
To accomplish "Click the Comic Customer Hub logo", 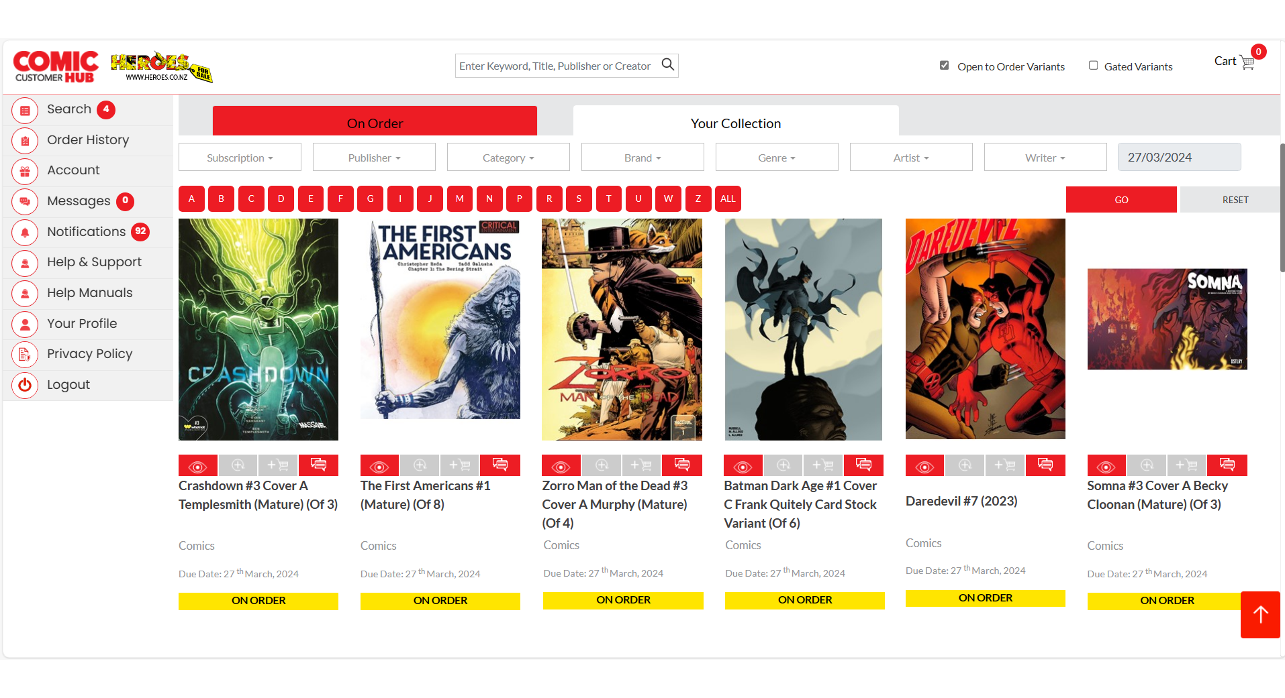I will click(56, 66).
